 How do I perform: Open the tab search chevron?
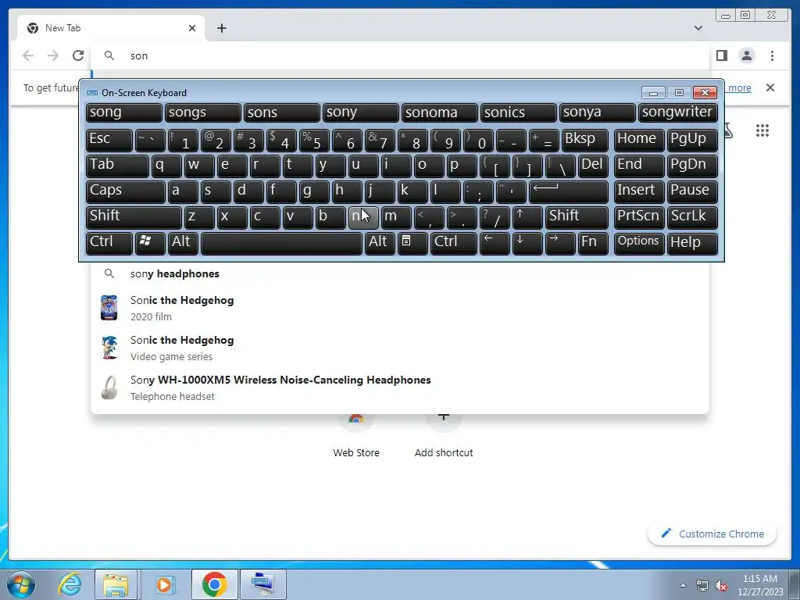click(x=698, y=28)
